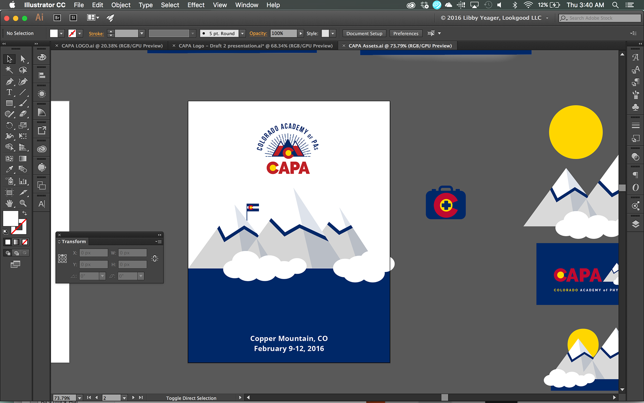The height and width of the screenshot is (403, 644).
Task: Switch to CAPA LOGO.ai tab
Action: tap(112, 46)
